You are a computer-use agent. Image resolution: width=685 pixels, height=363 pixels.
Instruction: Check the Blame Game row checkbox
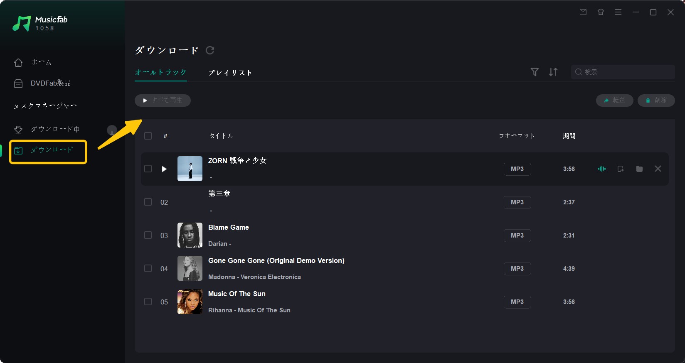(148, 235)
